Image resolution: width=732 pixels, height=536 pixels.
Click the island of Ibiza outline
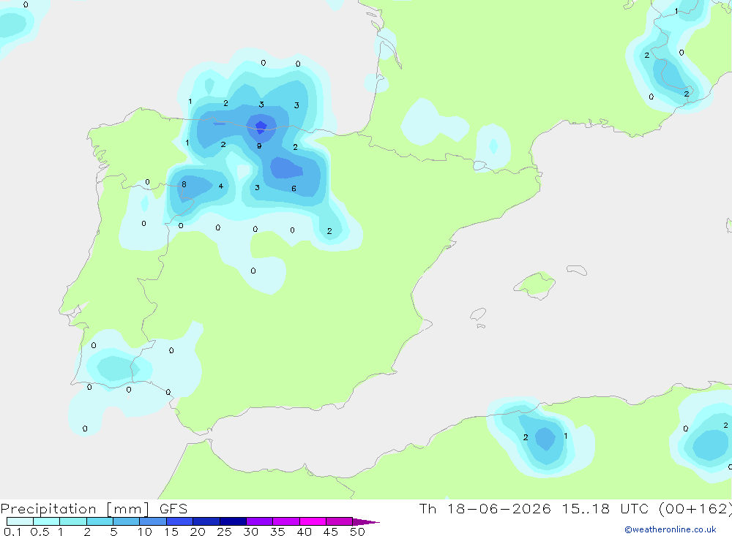(x=478, y=314)
